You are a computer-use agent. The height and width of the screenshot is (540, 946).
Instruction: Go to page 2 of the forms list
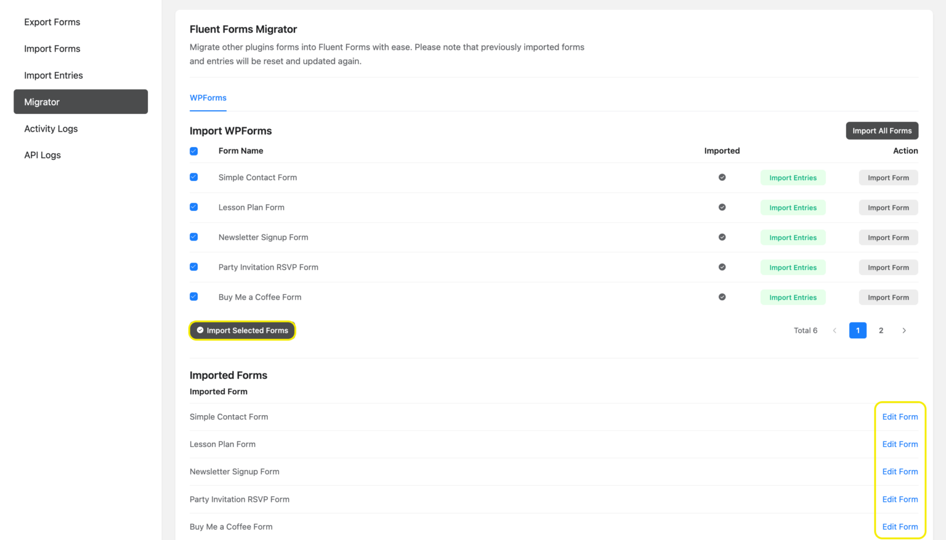[x=881, y=330]
